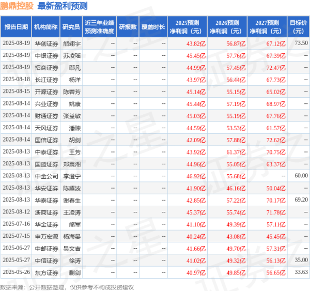Click the 数据来源 footer disclaimer text

click(x=67, y=287)
